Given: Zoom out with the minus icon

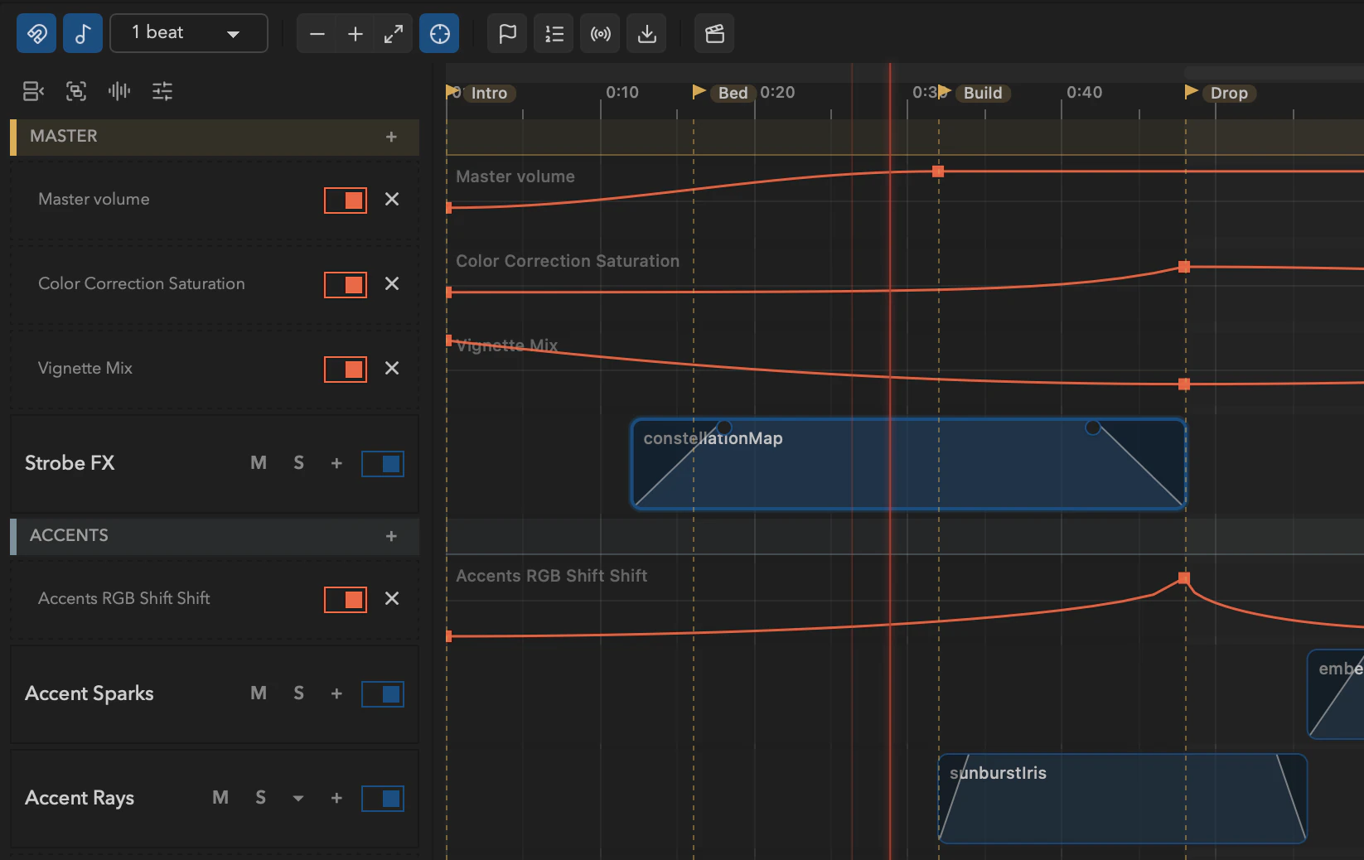Looking at the screenshot, I should pos(317,34).
